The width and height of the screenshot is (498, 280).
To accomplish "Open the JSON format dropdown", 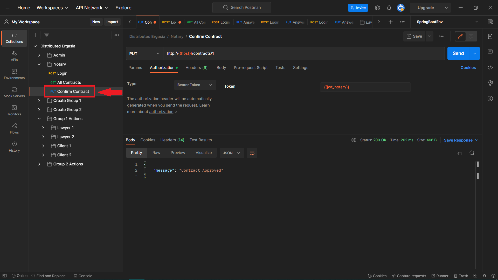I will (232, 153).
